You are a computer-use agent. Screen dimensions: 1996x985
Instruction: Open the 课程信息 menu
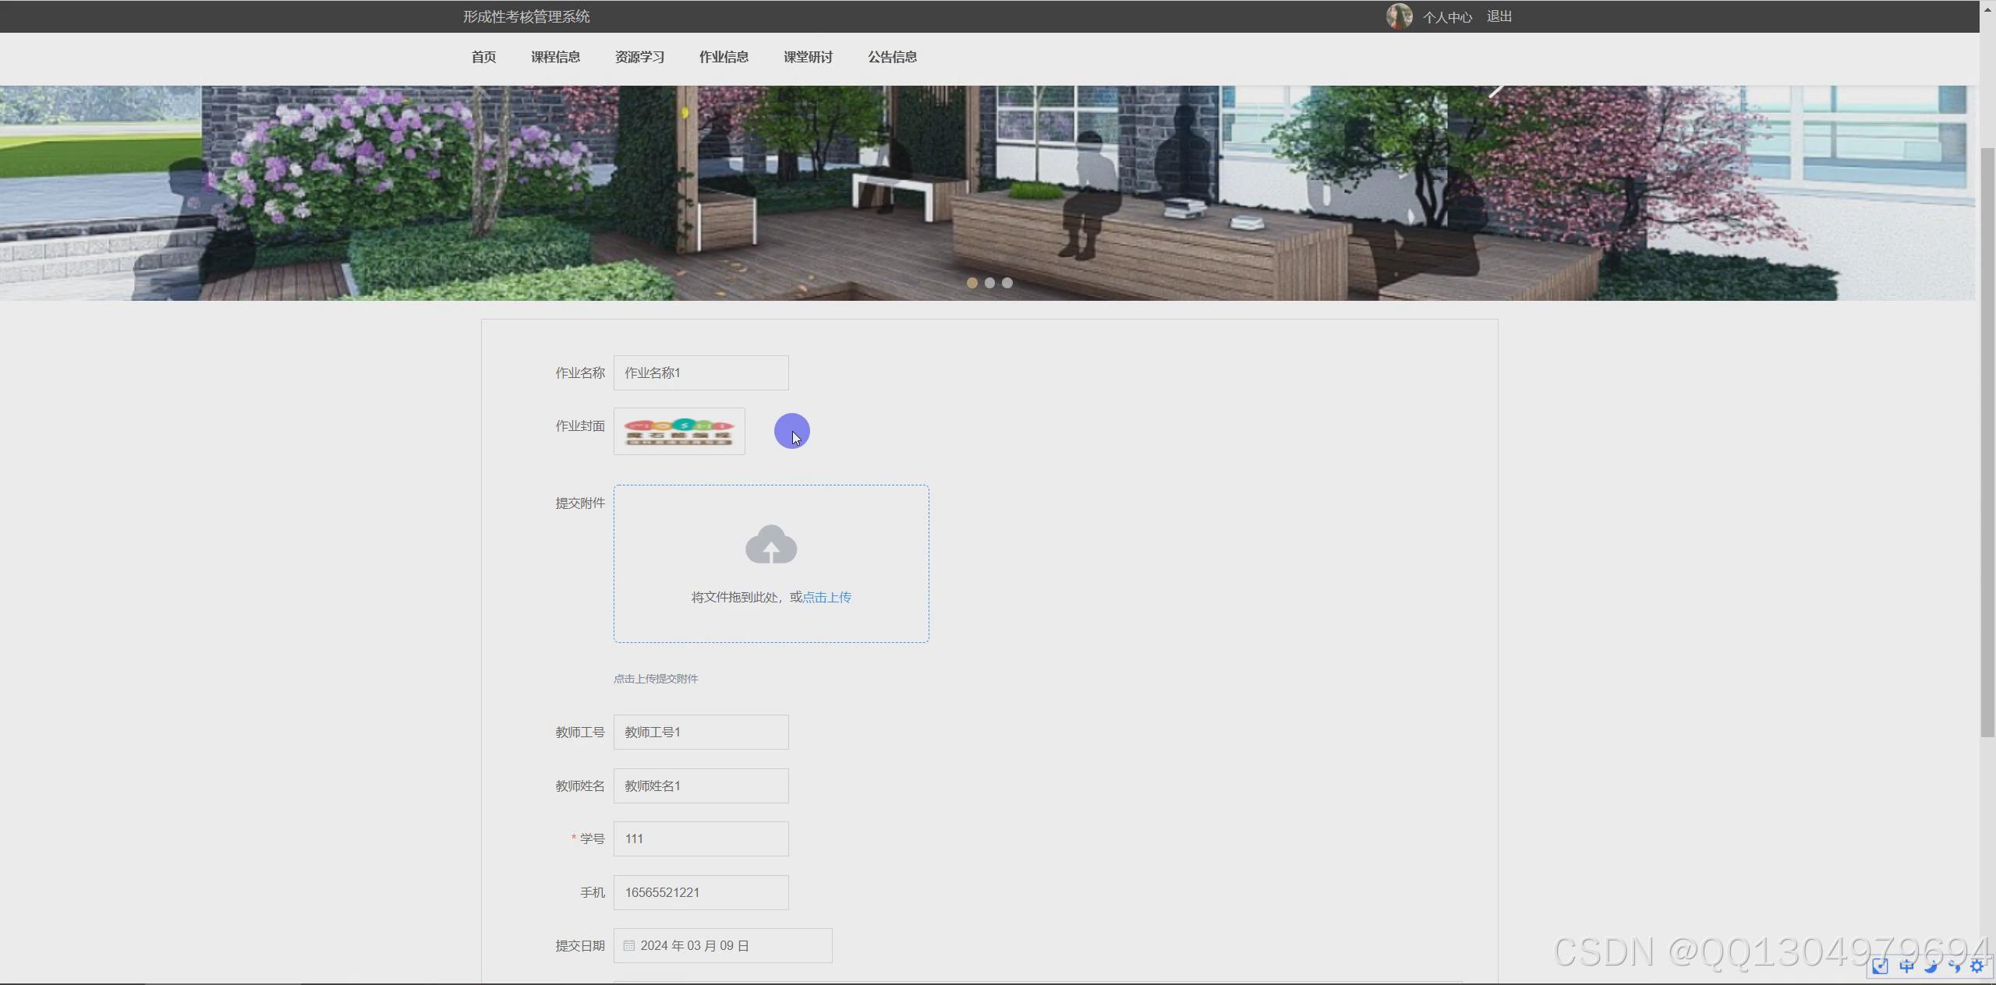(x=555, y=57)
